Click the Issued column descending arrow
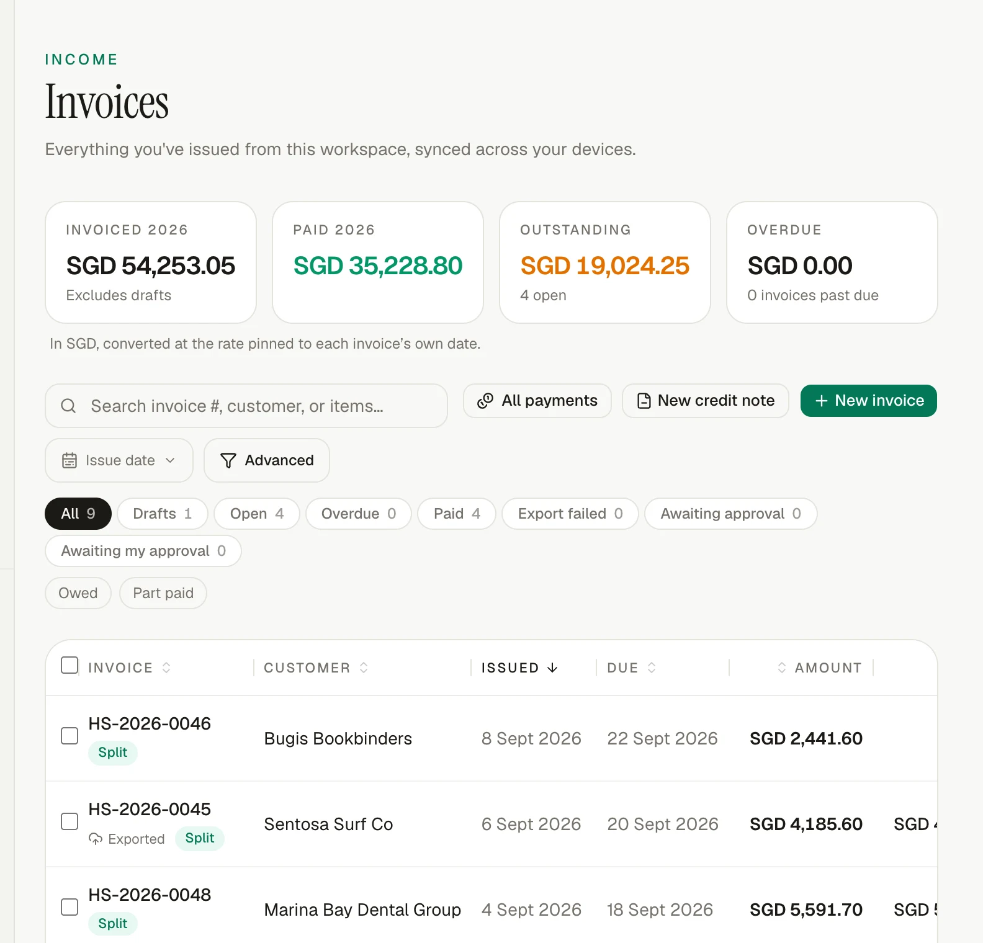Viewport: 983px width, 943px height. (x=552, y=668)
